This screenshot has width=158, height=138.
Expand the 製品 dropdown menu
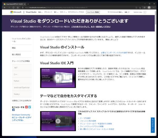[40, 12]
